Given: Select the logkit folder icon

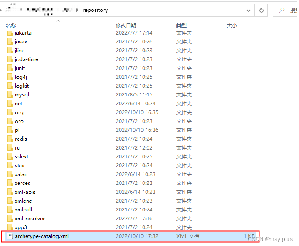Looking at the screenshot, I should (x=10, y=86).
